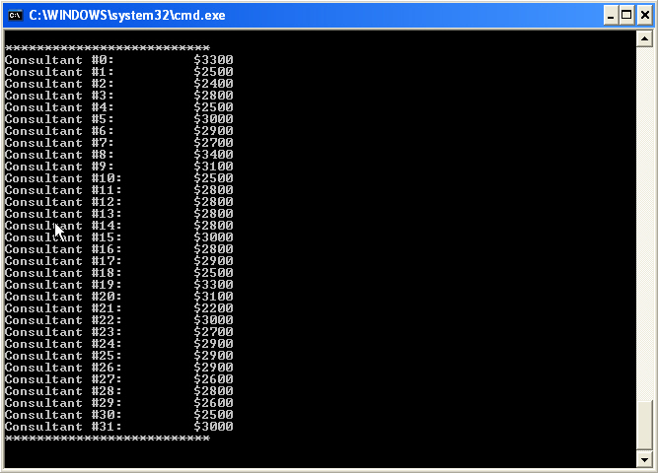Image resolution: width=658 pixels, height=473 pixels.
Task: Click the text 'Consultant #16:'
Action: [63, 249]
